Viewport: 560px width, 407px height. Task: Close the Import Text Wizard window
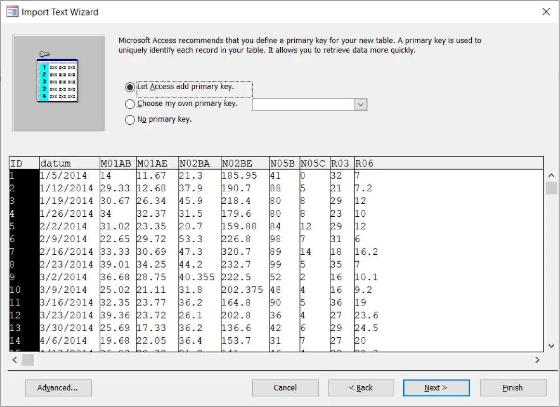[x=546, y=12]
